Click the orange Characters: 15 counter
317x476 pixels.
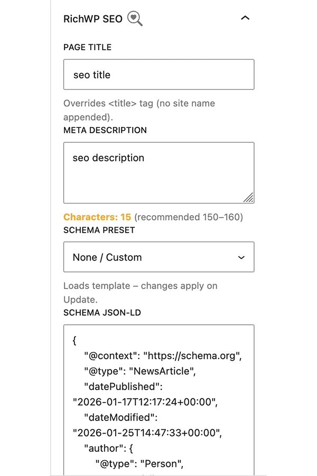pyautogui.click(x=97, y=217)
